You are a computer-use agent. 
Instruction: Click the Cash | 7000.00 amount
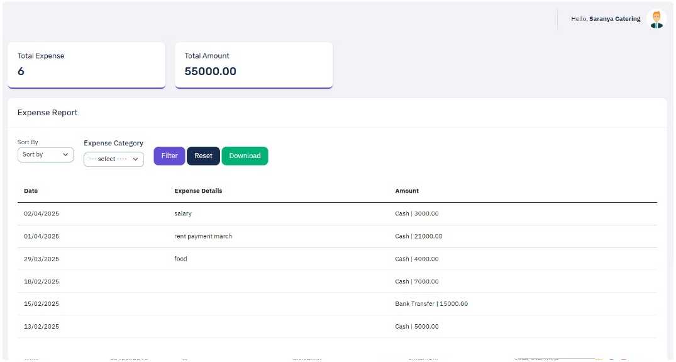(x=417, y=282)
